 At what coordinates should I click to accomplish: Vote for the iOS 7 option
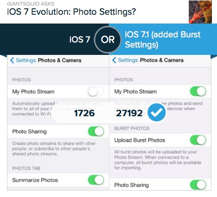coord(80,40)
